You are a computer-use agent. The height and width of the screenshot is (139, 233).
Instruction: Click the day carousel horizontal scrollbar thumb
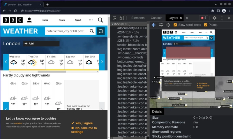(52, 72)
